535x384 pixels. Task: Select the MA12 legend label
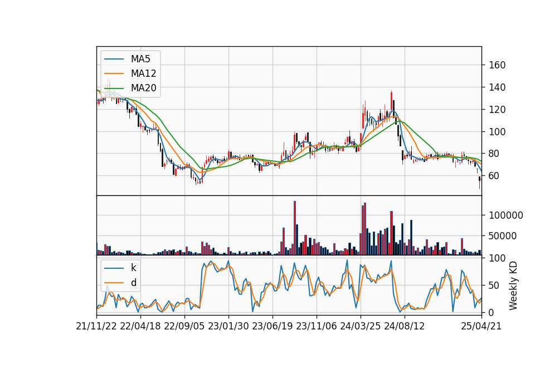(x=143, y=73)
